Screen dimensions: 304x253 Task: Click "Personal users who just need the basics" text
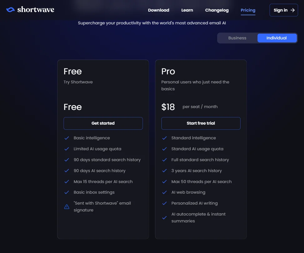pos(195,85)
